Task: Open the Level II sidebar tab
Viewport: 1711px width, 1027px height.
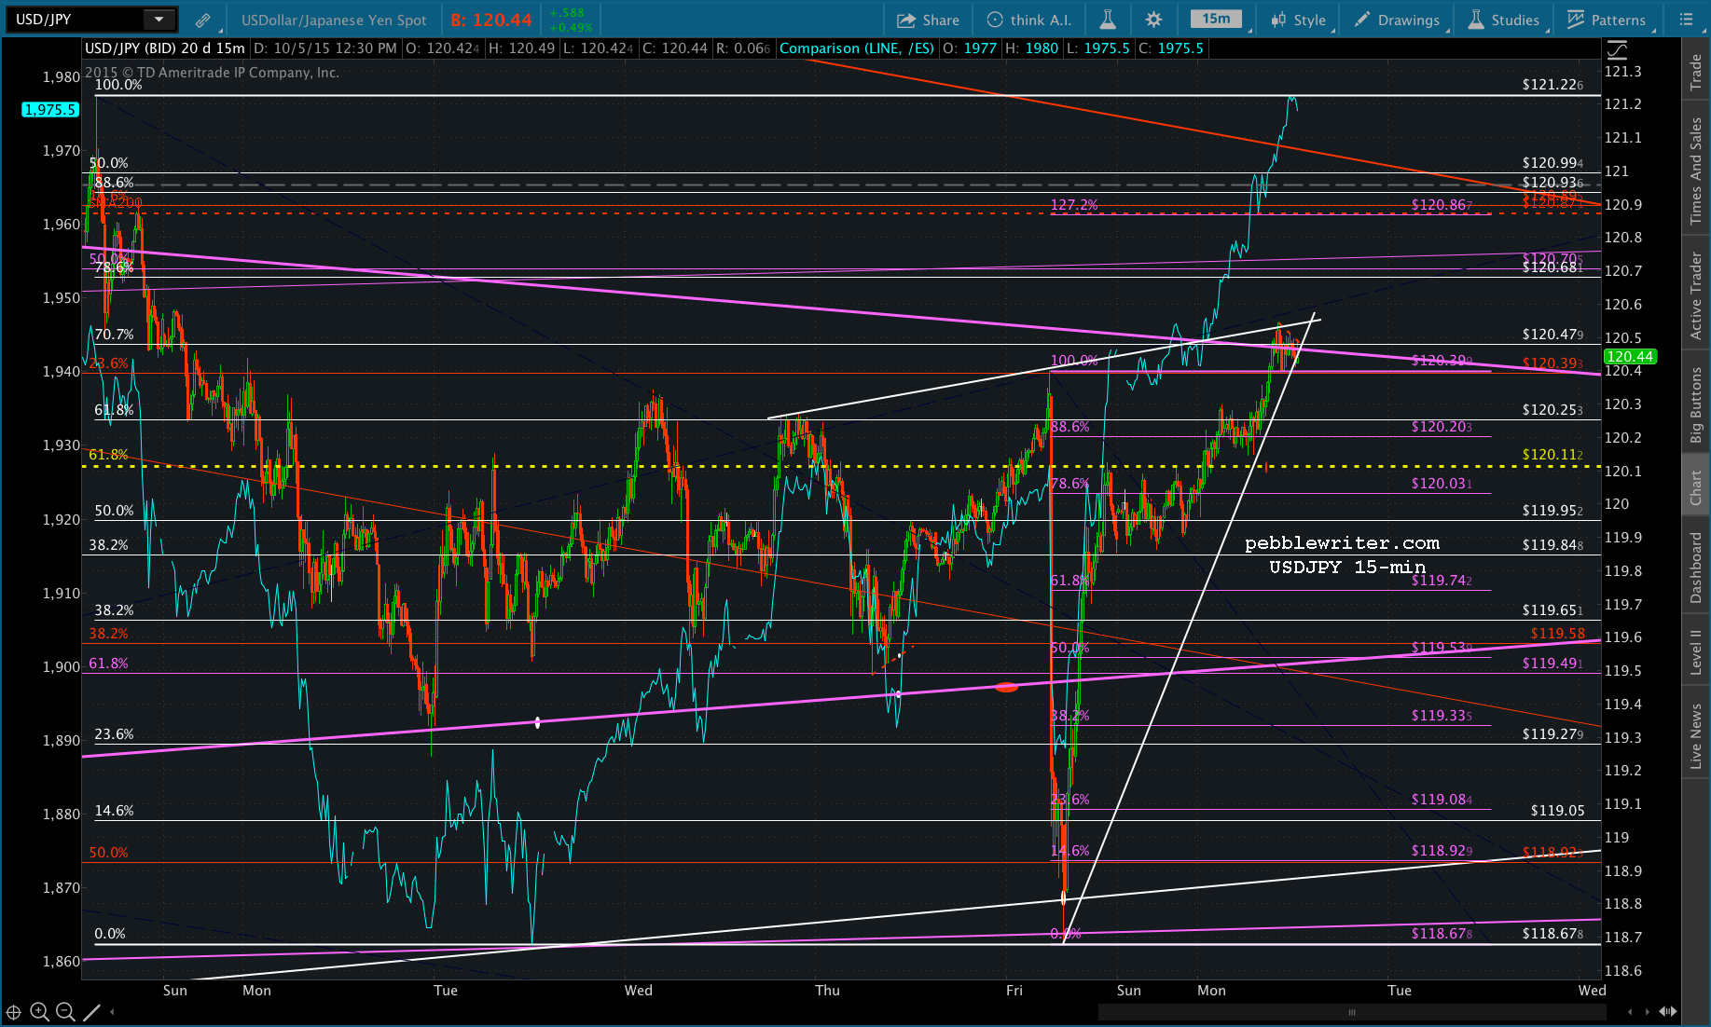Action: (1696, 652)
